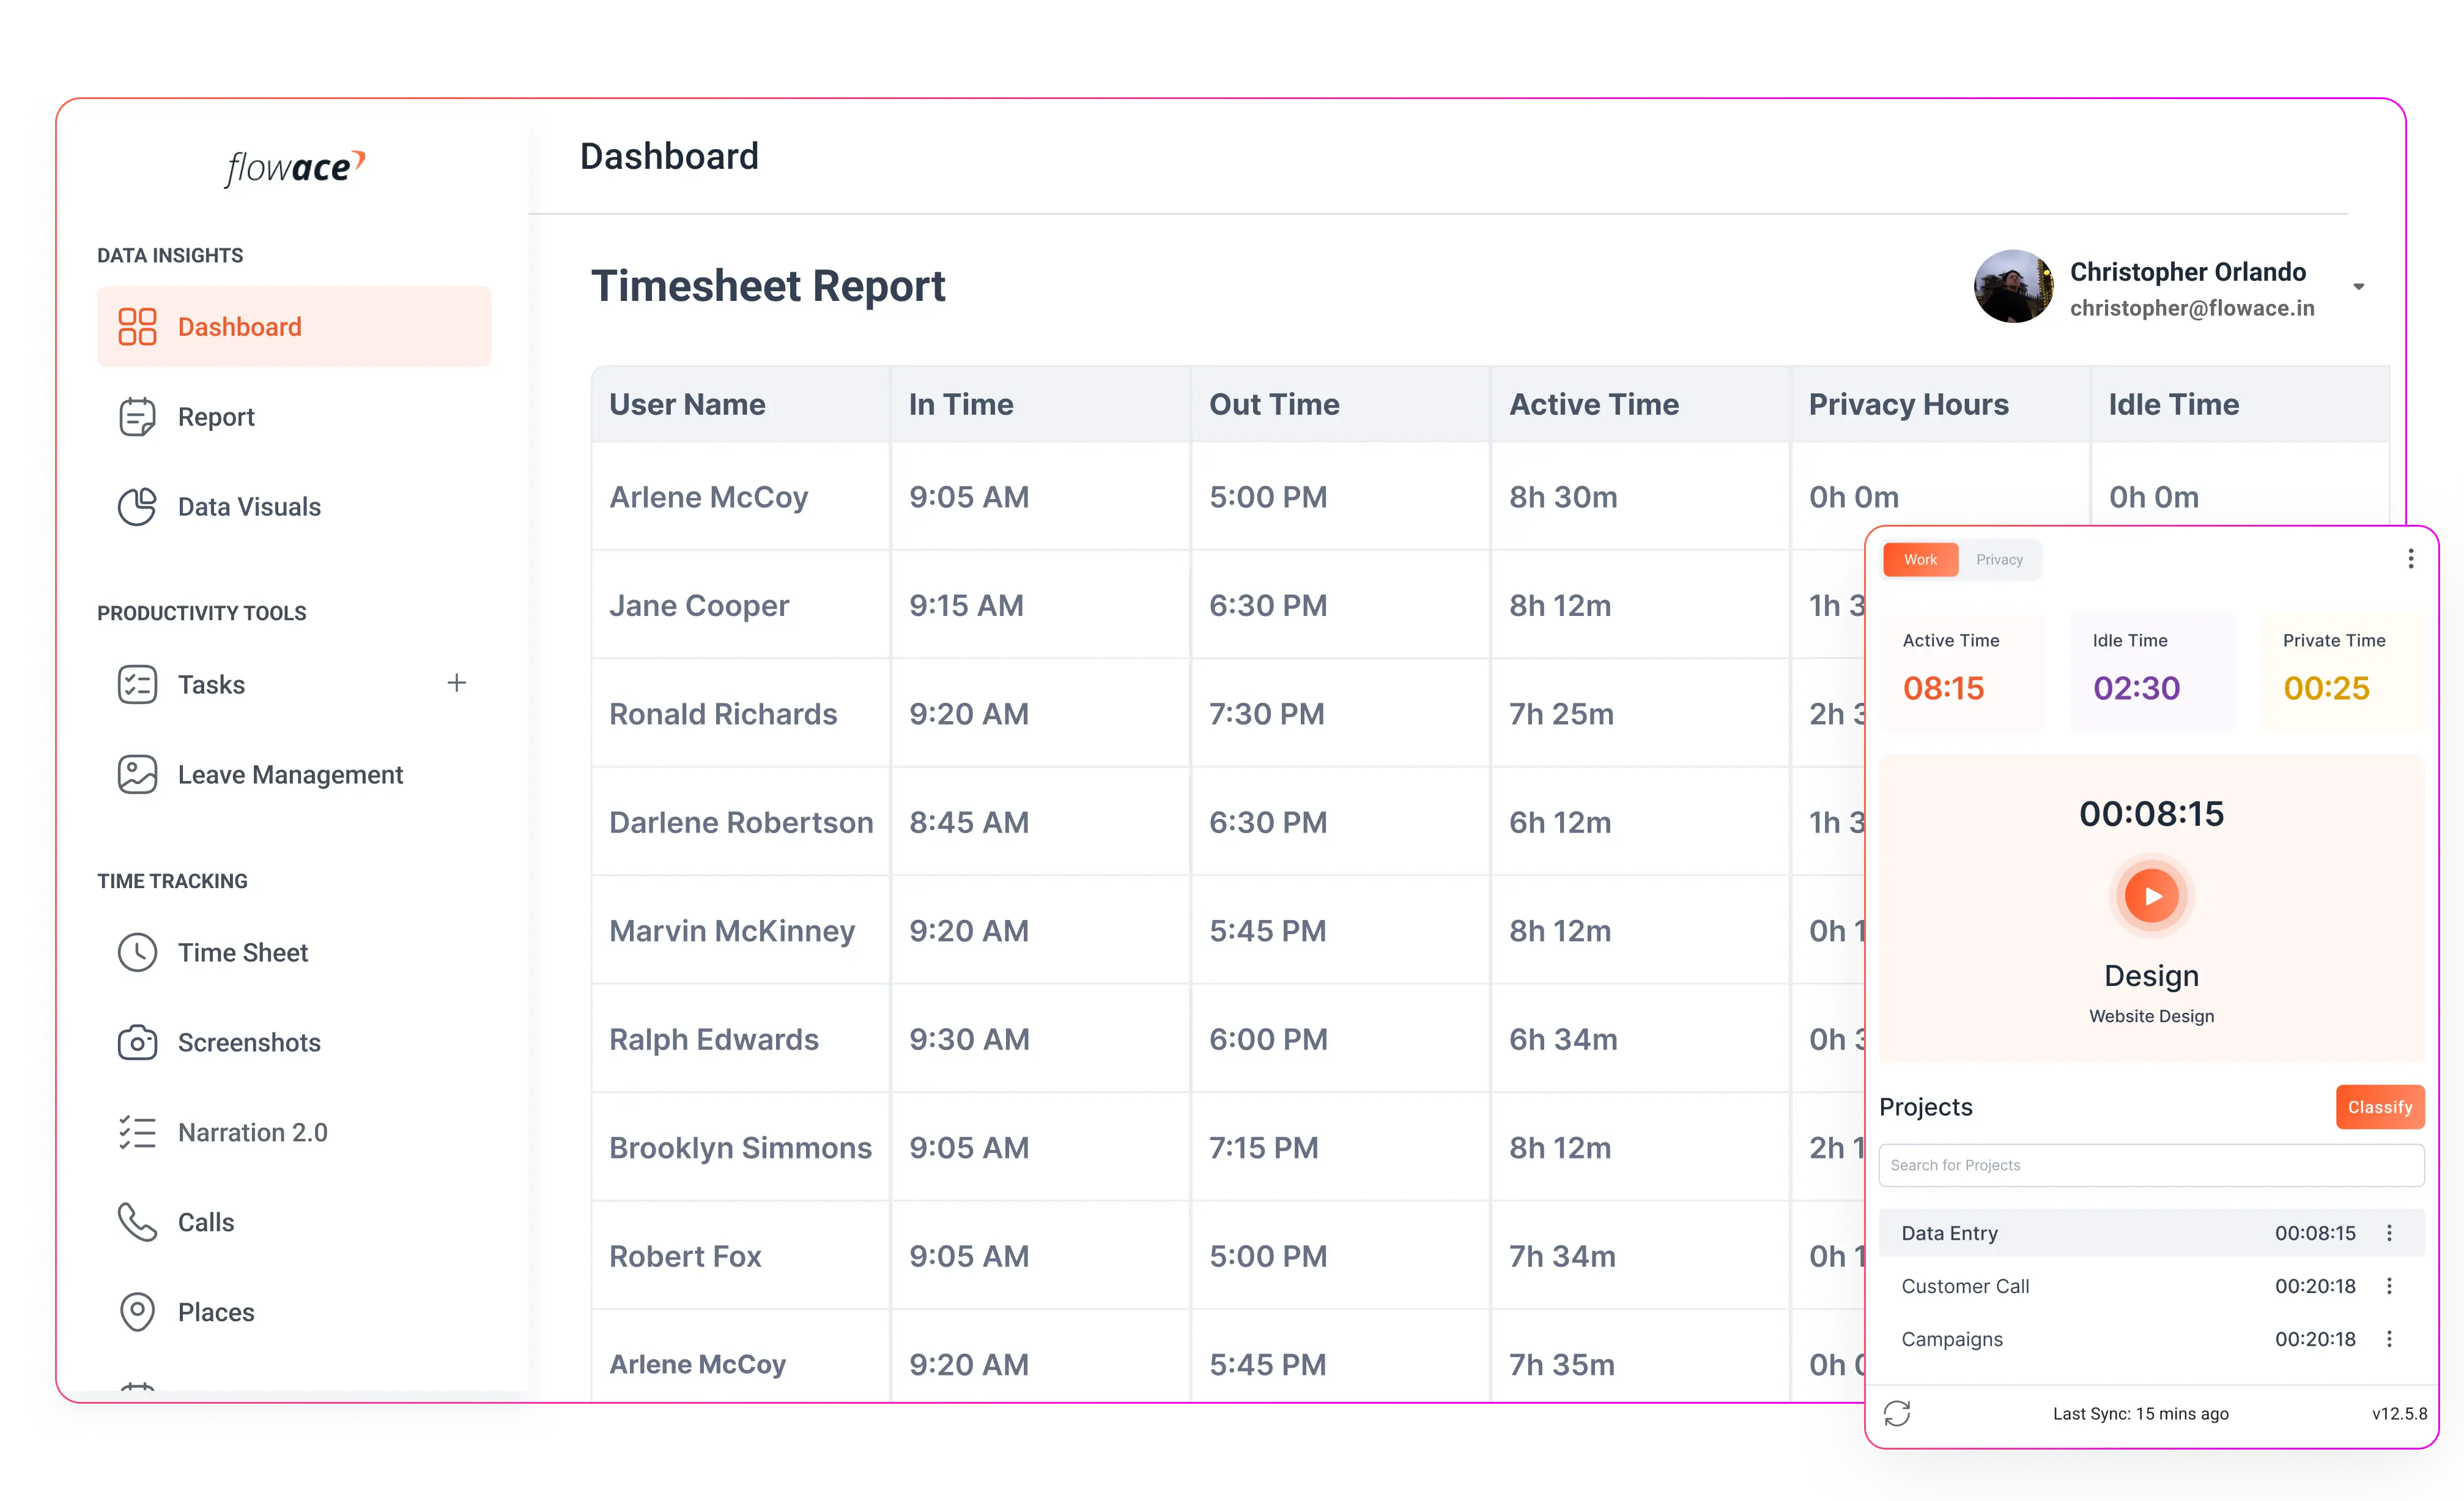The image size is (2464, 1501).
Task: Open Narration 2.0 in sidebar
Action: tap(252, 1133)
